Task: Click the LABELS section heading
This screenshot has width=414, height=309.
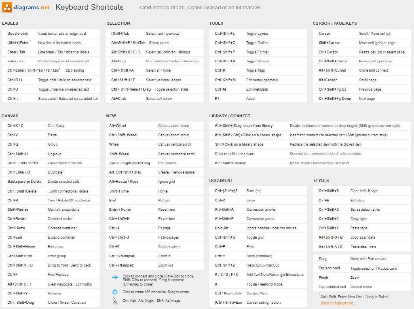Action: click(10, 23)
